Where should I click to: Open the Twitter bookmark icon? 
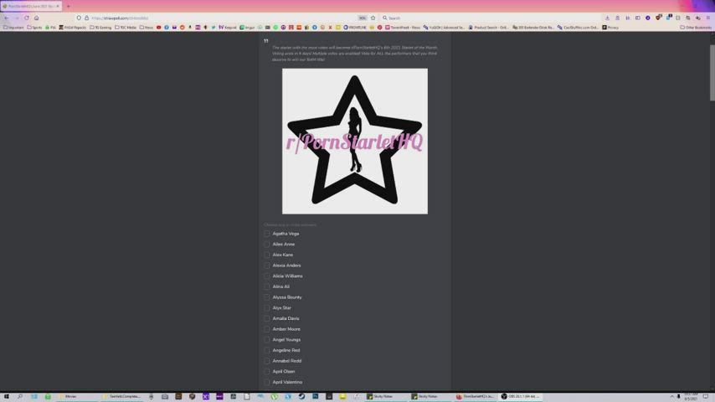tap(213, 28)
